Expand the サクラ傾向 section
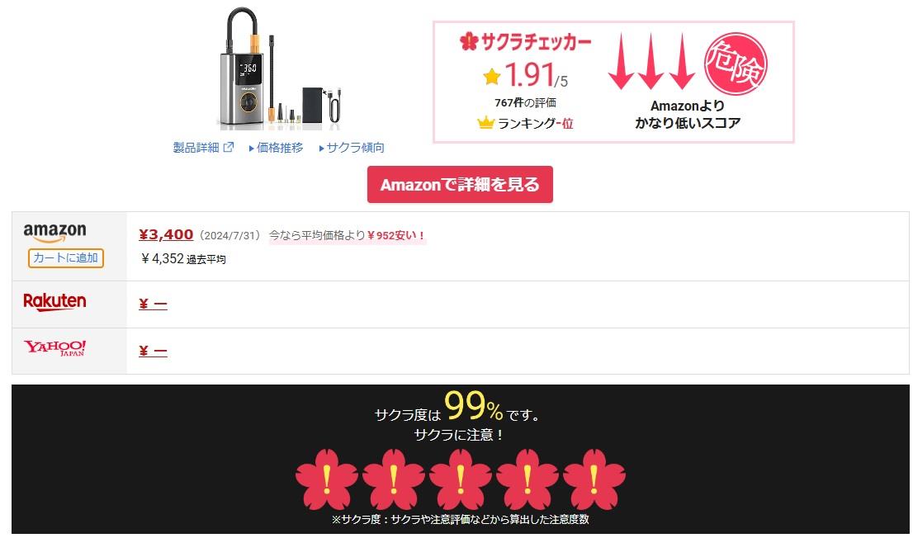The height and width of the screenshot is (538, 913). tap(352, 148)
